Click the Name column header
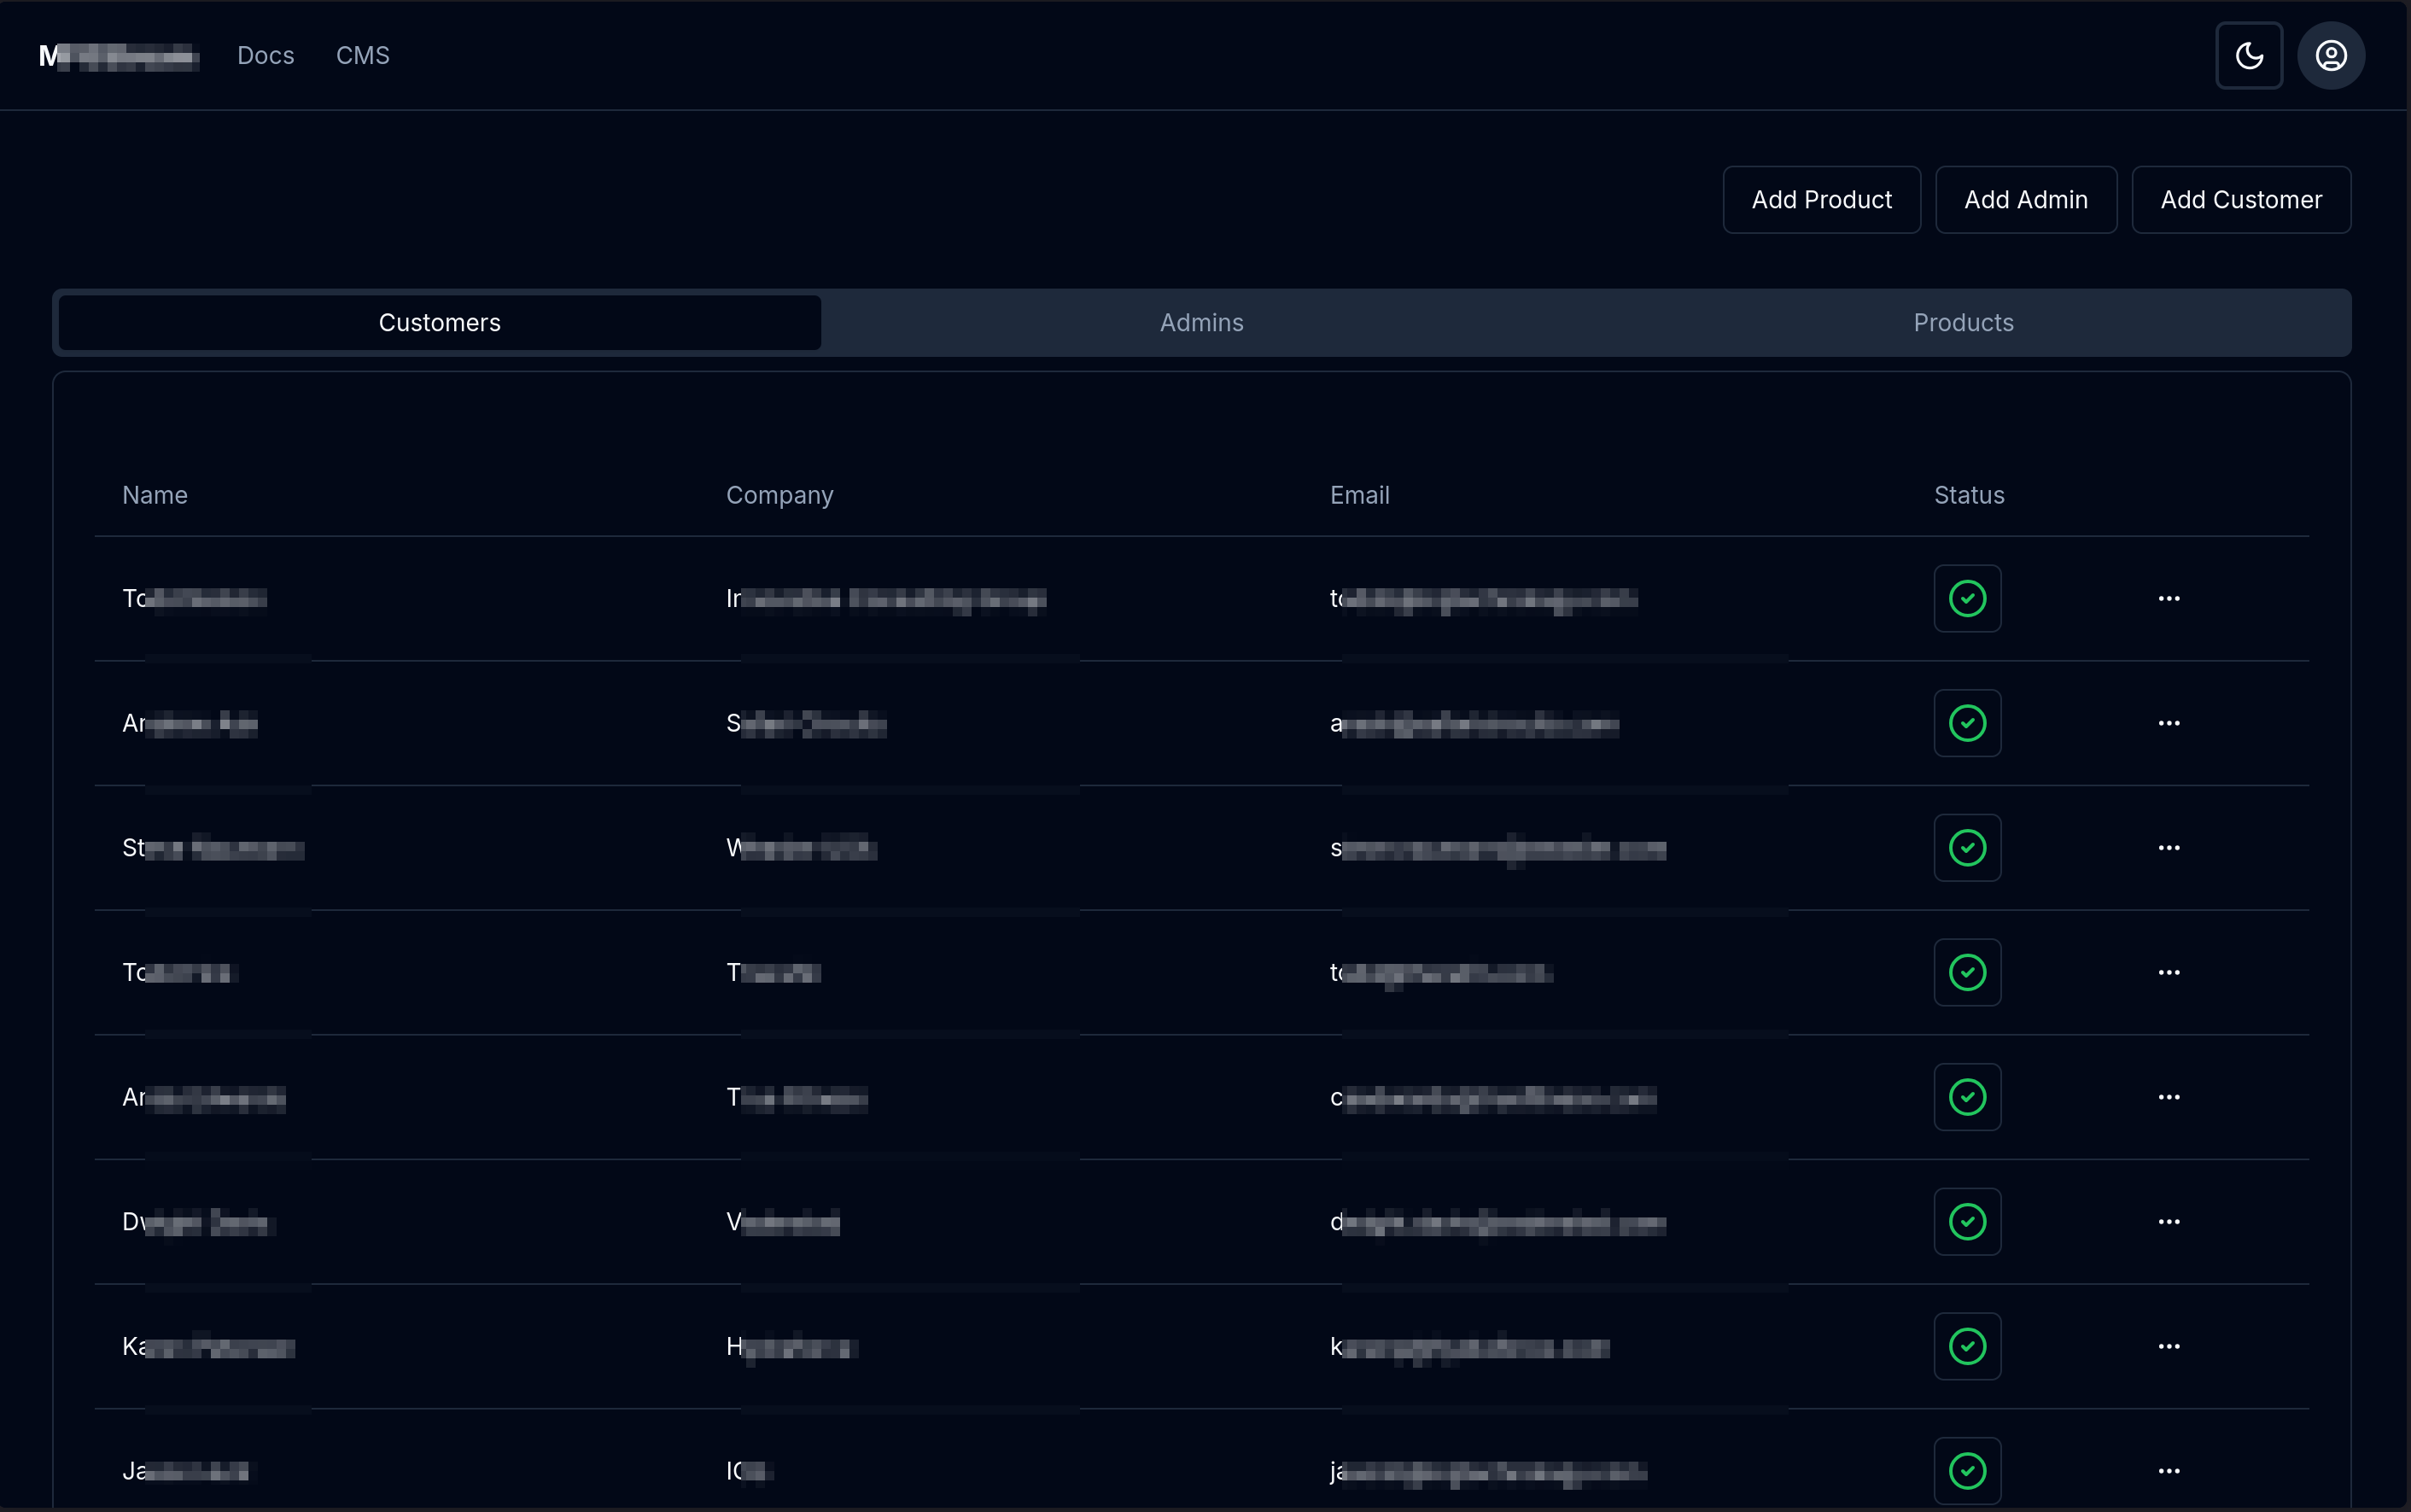The image size is (2411, 1512). pyautogui.click(x=155, y=495)
